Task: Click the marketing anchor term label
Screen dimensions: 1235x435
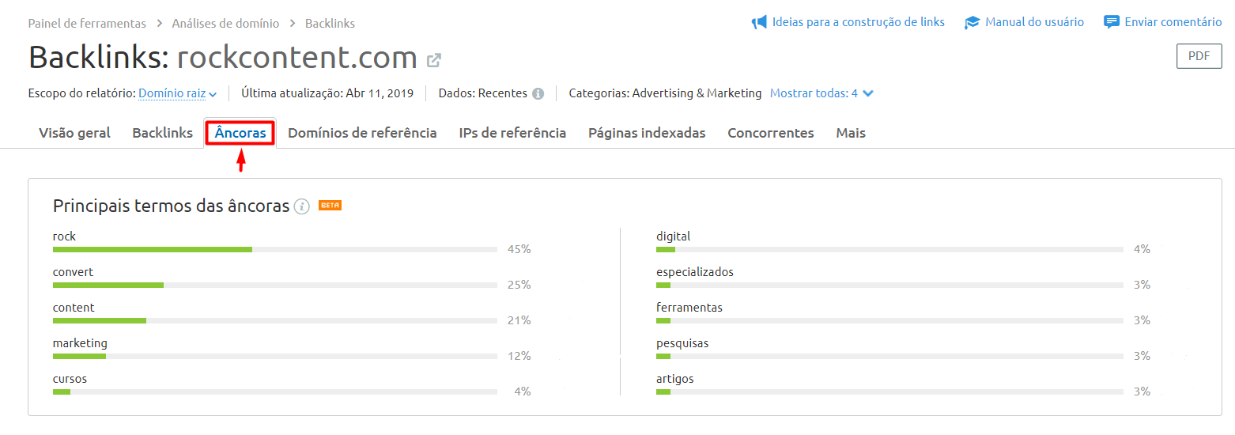Action: [80, 343]
